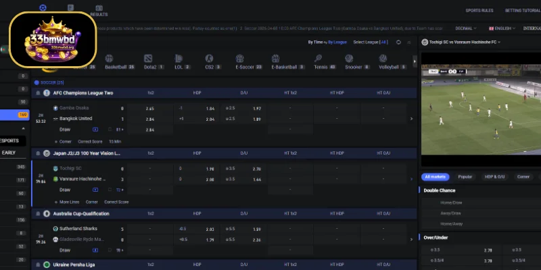Select the E-Basketball category icon
Image resolution: width=541 pixels, height=270 pixels.
(x=275, y=58)
